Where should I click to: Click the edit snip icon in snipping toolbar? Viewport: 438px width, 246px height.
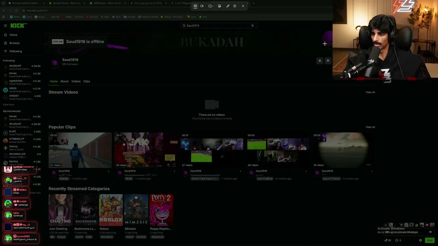219,6
